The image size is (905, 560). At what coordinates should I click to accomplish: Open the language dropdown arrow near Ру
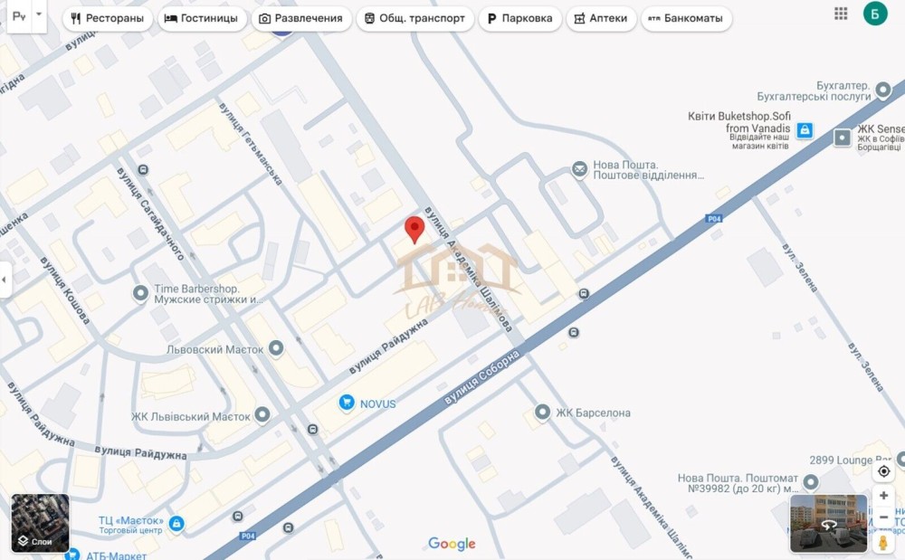(39, 14)
